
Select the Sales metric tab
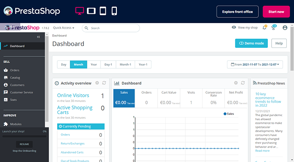pos(124,98)
